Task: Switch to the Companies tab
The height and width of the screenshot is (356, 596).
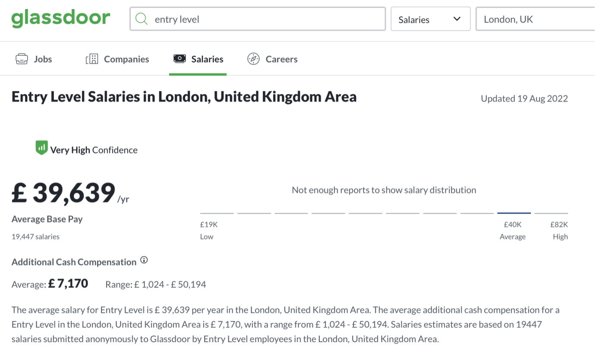Action: tap(126, 59)
